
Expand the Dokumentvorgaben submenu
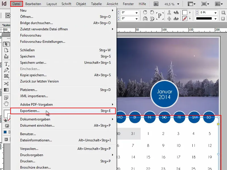click(112, 119)
